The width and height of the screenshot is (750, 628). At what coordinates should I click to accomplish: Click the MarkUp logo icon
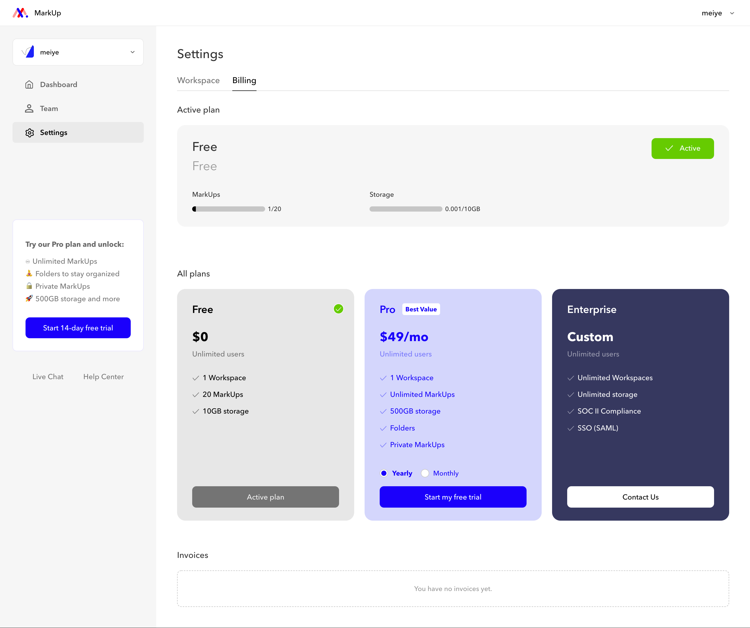20,13
